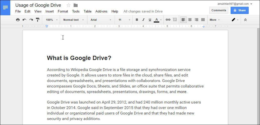Click 'April 29, 2012' in second paragraph
The height and width of the screenshot is (125, 260).
[114, 102]
